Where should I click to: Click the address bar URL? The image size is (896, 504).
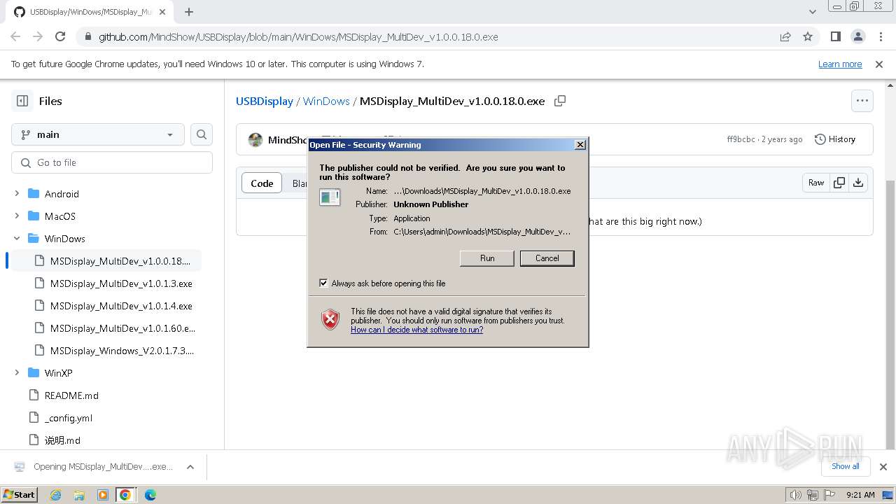(x=298, y=37)
